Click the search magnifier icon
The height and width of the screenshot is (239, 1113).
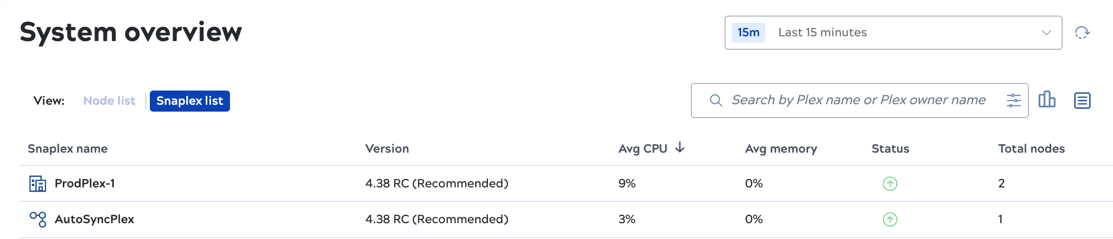(716, 101)
